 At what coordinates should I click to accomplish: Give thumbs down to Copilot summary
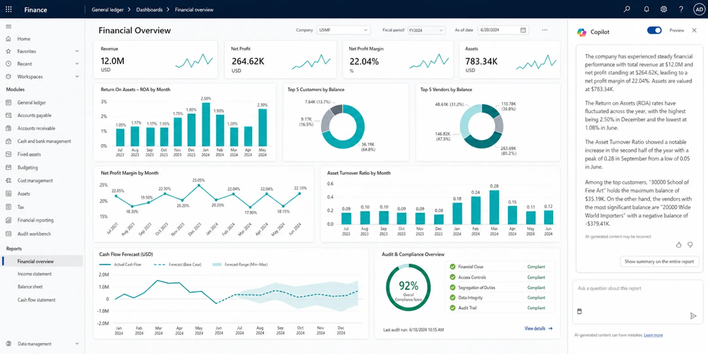(690, 245)
